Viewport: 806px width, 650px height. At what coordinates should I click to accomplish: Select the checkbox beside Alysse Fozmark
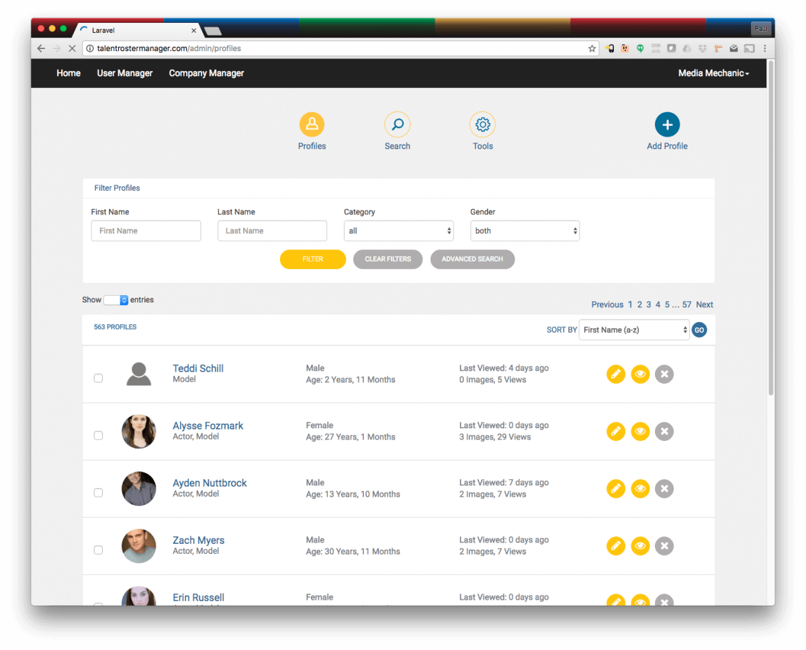[98, 435]
